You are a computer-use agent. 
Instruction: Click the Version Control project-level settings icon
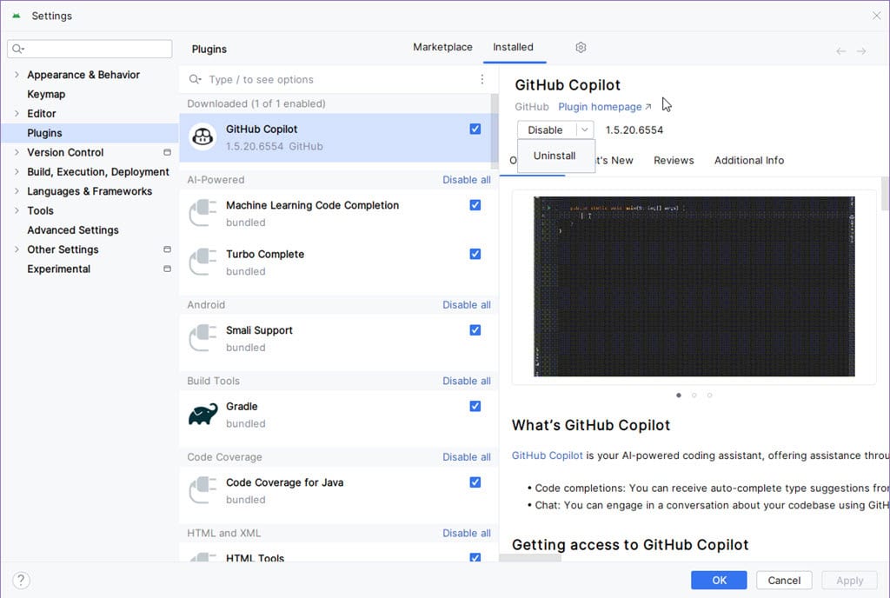point(167,152)
